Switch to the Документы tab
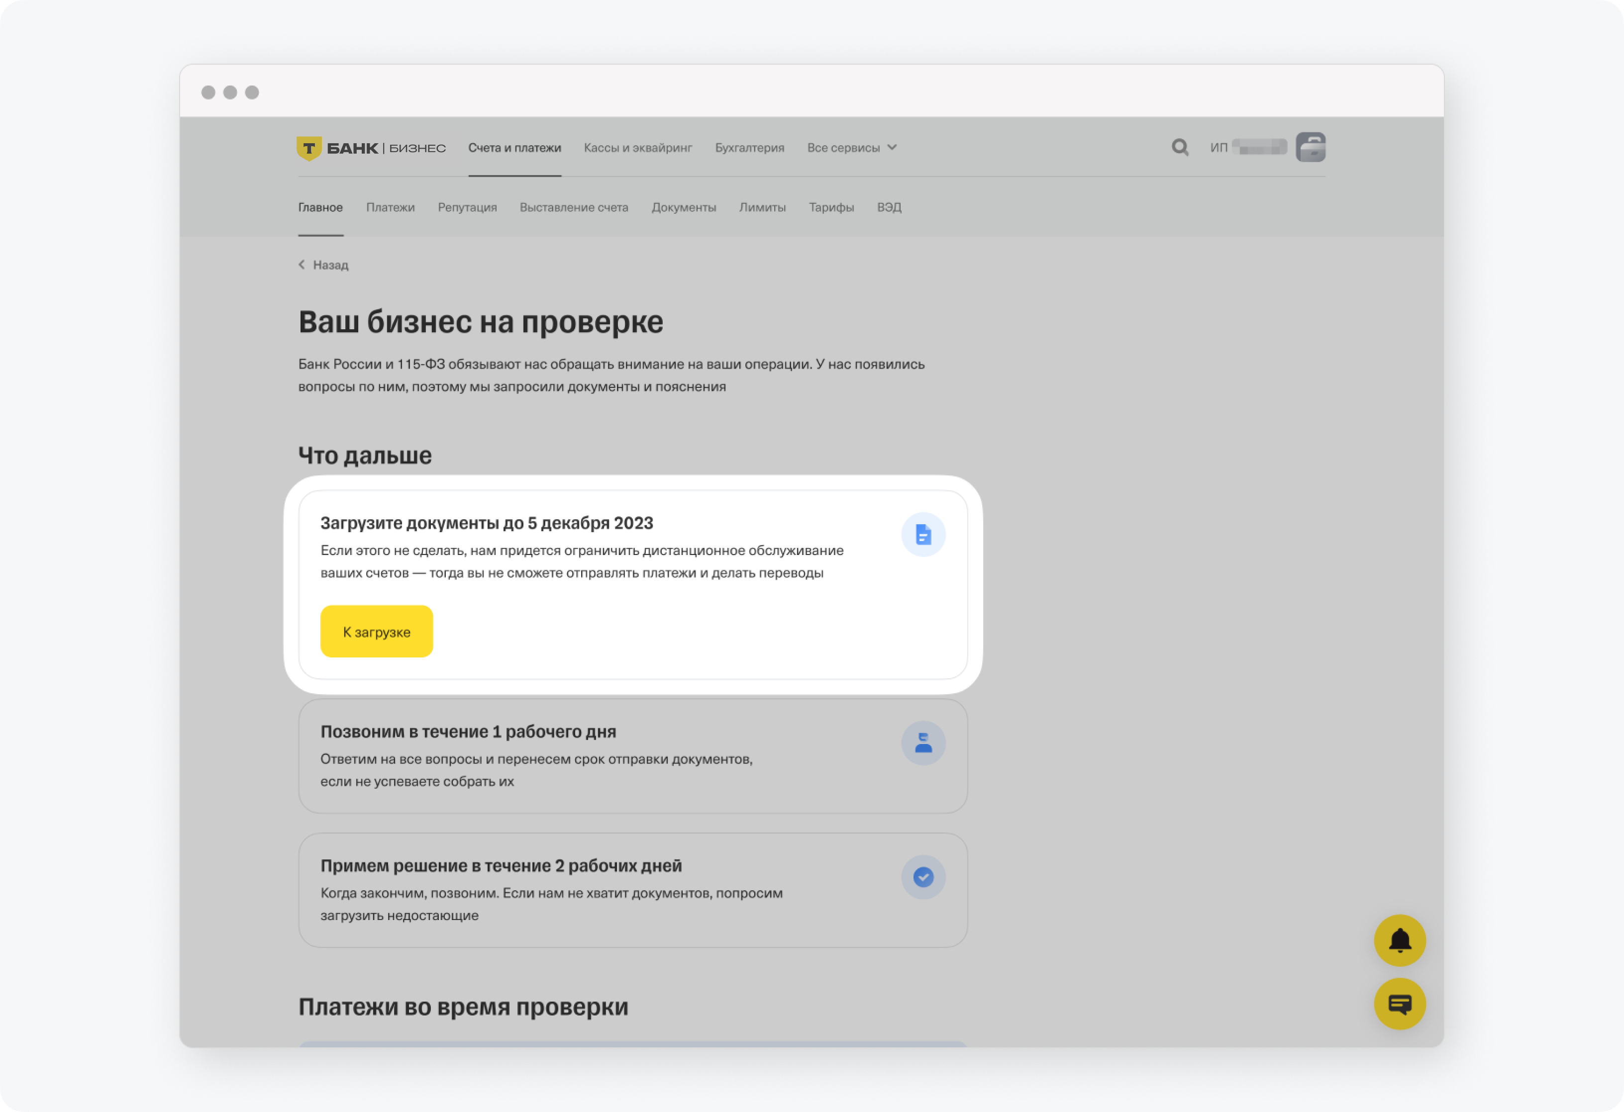Image resolution: width=1624 pixels, height=1112 pixels. point(684,207)
